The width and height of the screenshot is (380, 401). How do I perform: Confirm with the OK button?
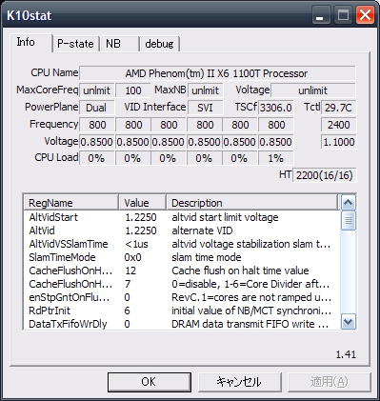tap(150, 382)
